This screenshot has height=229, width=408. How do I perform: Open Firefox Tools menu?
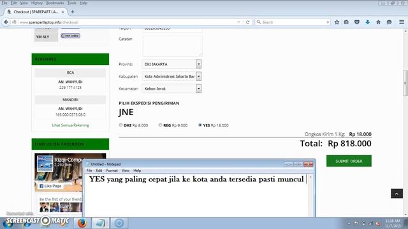(72, 3)
